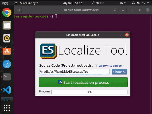Click the power icon in top bar

pos(144,3)
